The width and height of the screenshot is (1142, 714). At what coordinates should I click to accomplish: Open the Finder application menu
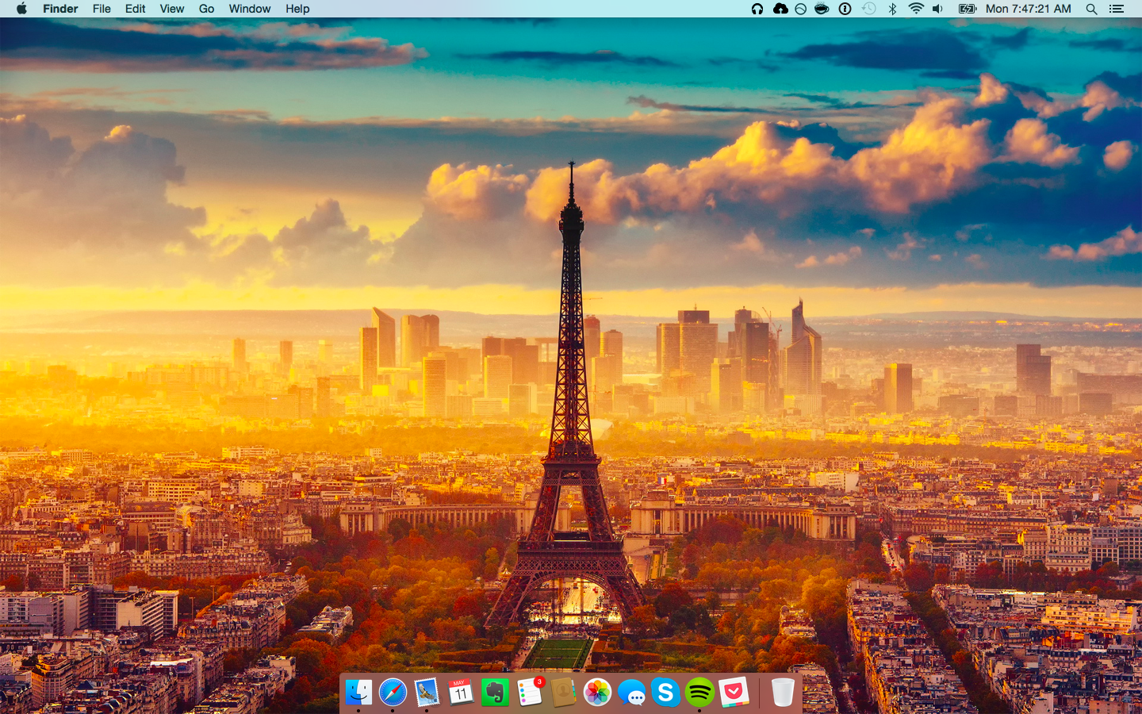[x=60, y=9]
